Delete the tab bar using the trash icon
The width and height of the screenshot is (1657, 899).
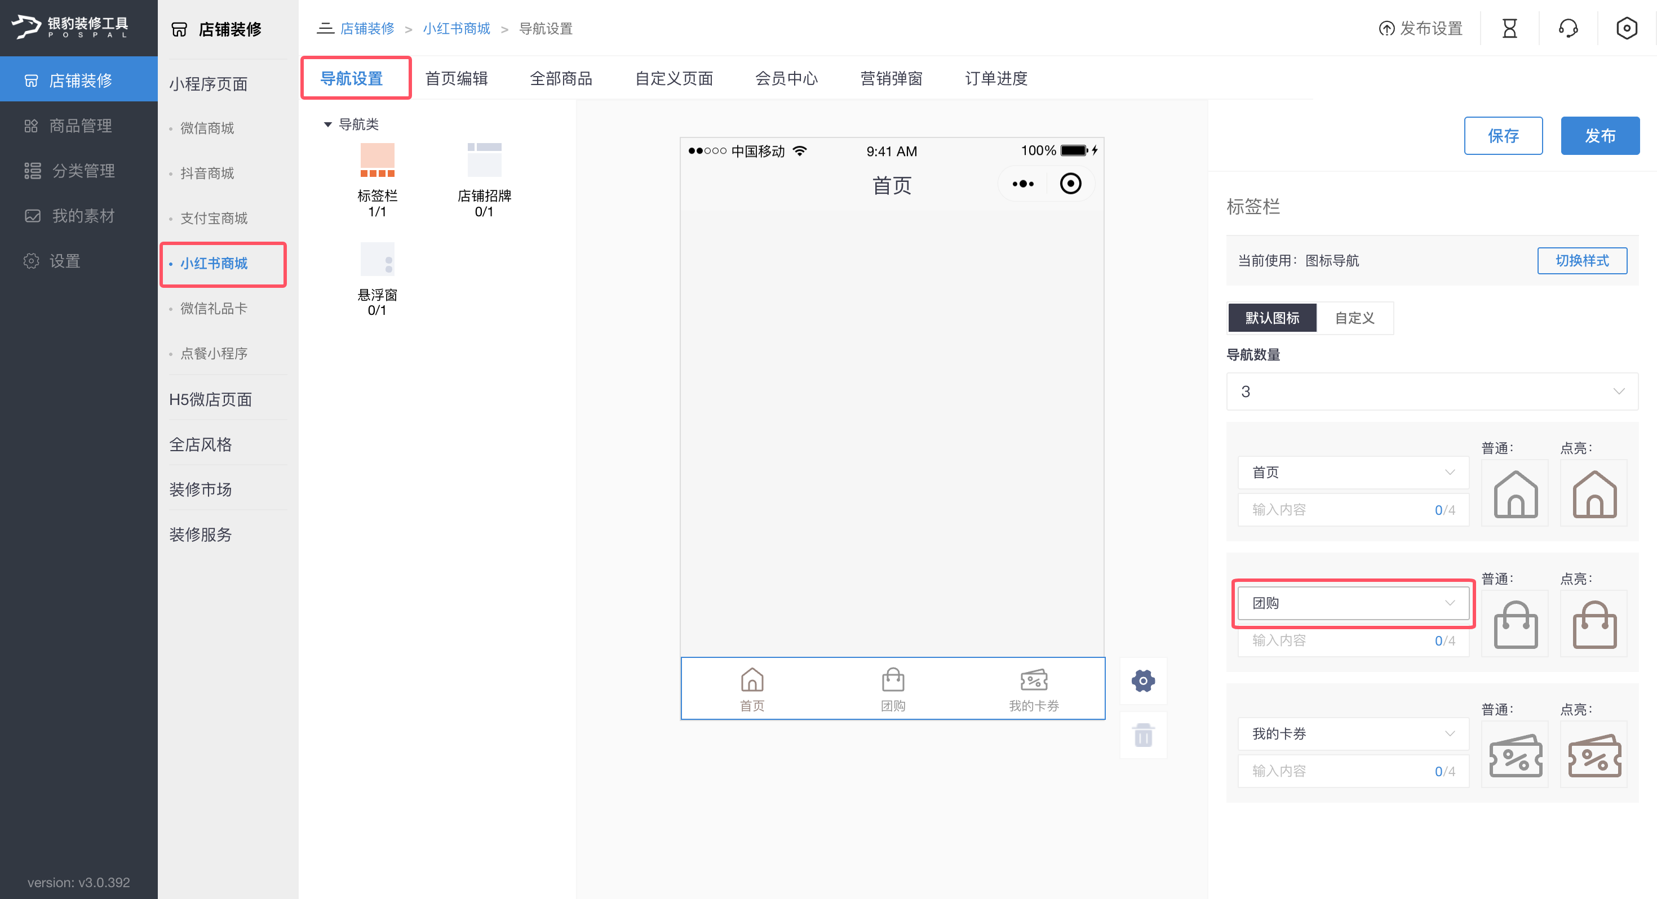pyautogui.click(x=1143, y=735)
